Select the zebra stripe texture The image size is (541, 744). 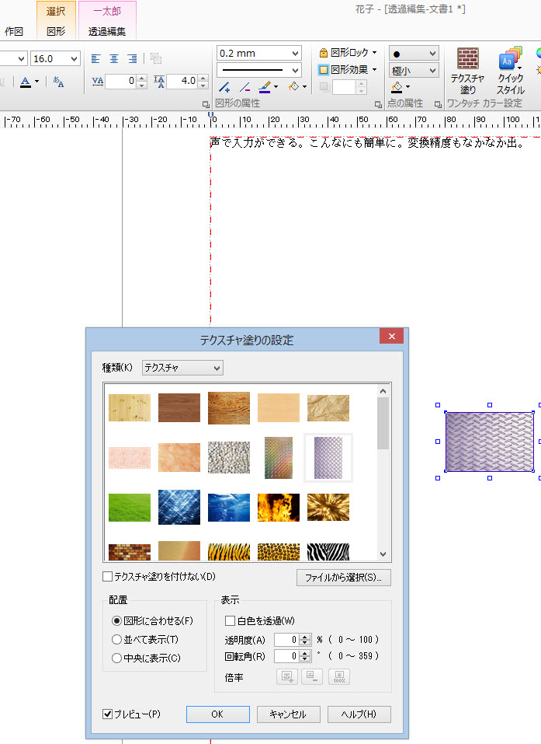(328, 552)
